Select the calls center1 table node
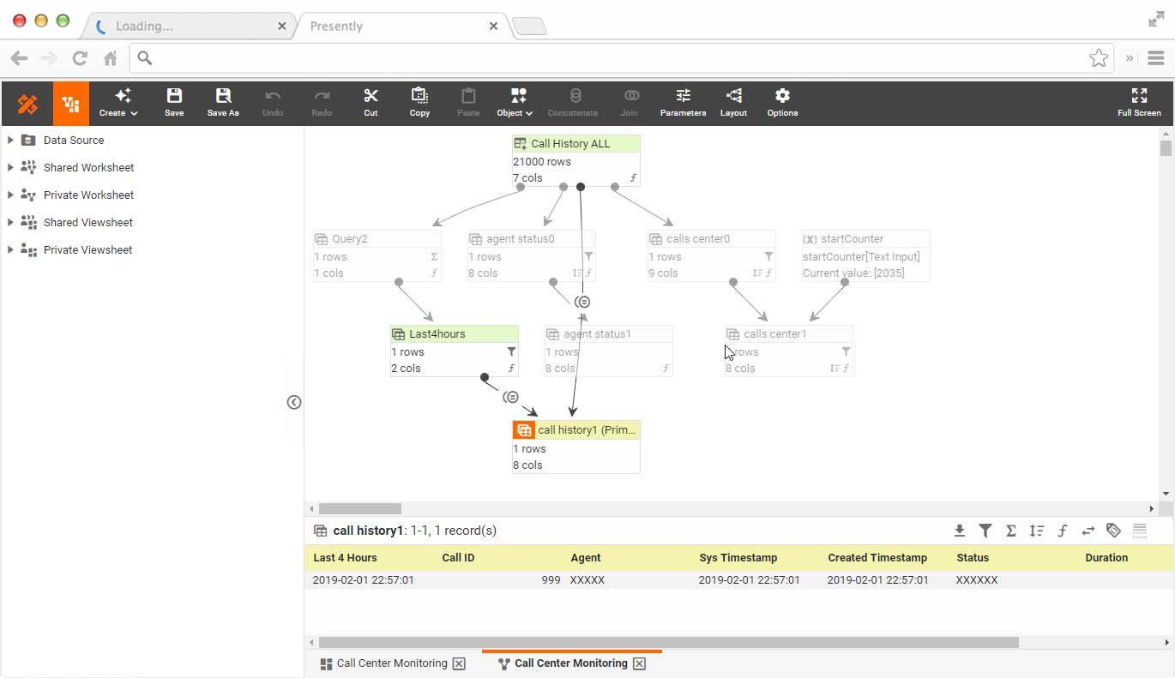 pyautogui.click(x=789, y=351)
